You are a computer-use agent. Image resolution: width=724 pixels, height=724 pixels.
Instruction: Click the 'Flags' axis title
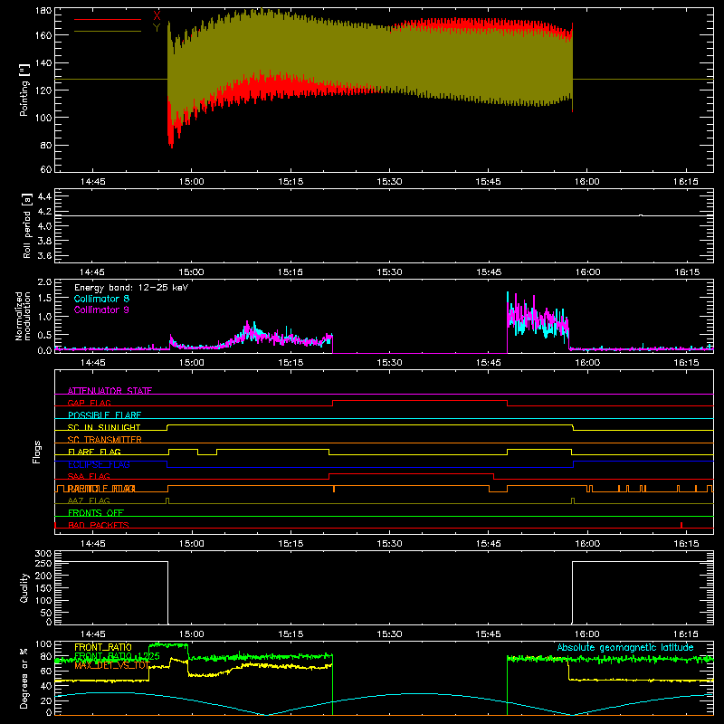coord(37,452)
